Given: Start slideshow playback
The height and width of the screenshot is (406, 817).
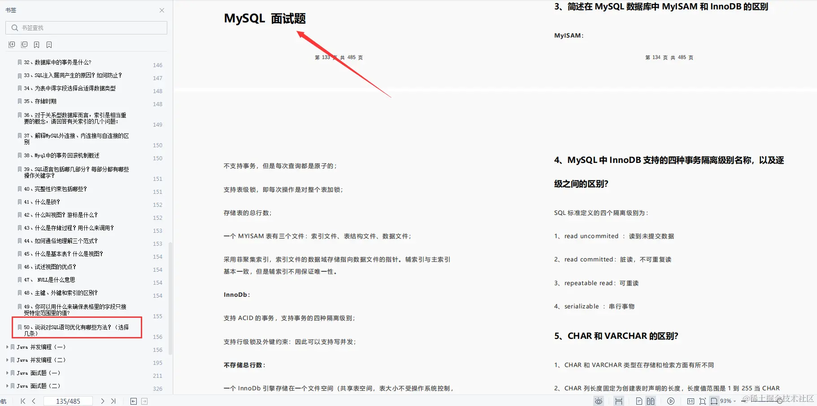Looking at the screenshot, I should point(671,402).
